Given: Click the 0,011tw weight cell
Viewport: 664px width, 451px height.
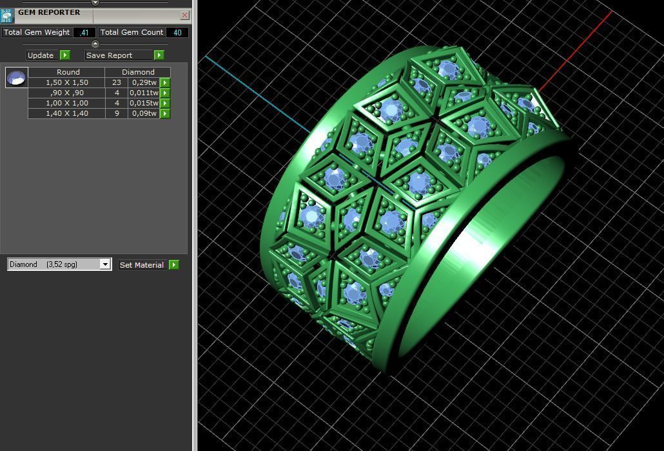Looking at the screenshot, I should click(144, 93).
